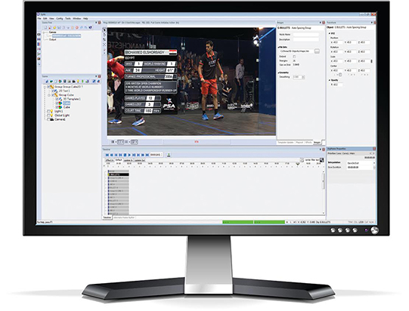Collapse the Group Group Cube2D 1 tree node
The width and height of the screenshot is (409, 311).
(45, 87)
